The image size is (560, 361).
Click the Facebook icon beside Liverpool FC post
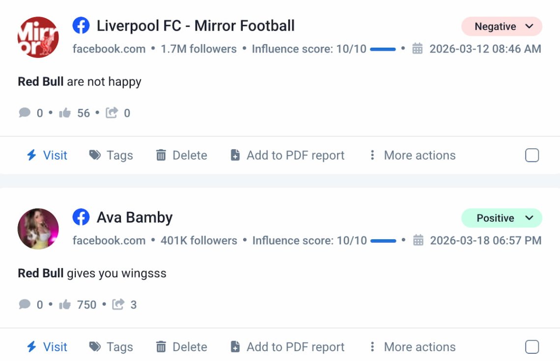81,25
